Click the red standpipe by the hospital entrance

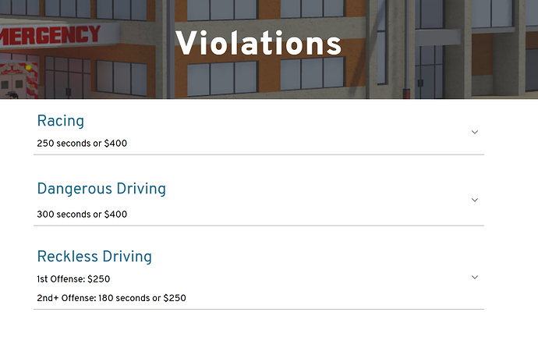point(406,93)
